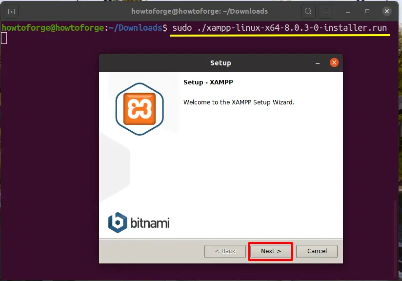Click the sudo xampp installer command text
This screenshot has height=281, width=402.
(x=280, y=28)
